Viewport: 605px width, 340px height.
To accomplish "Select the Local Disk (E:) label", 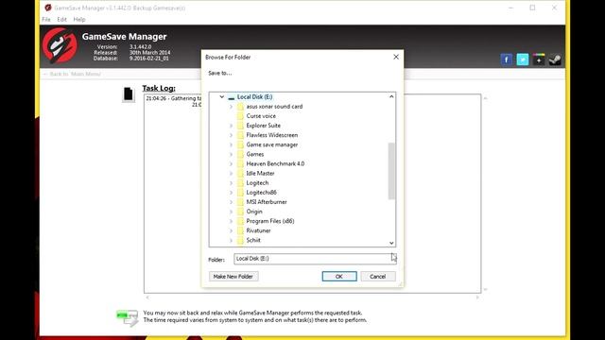I will tap(254, 96).
